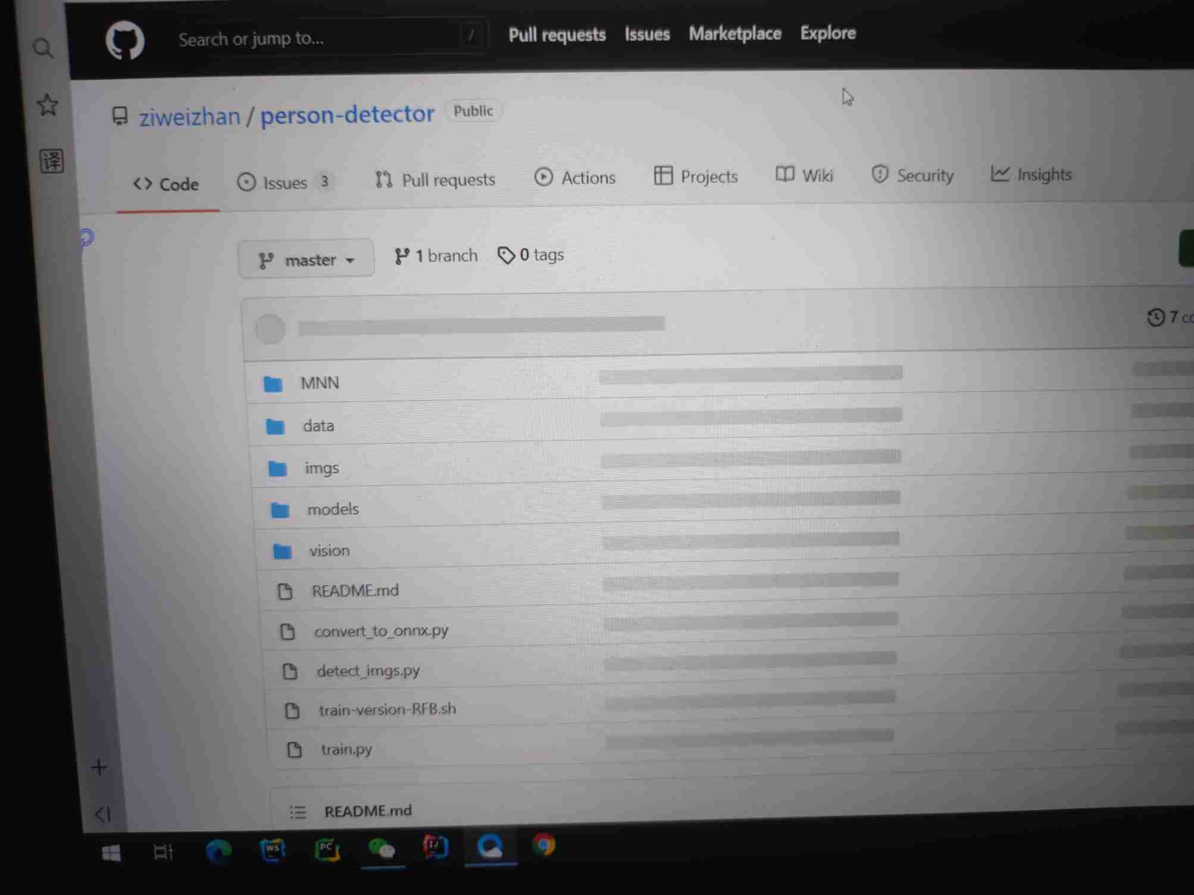The image size is (1194, 895).
Task: Open the Actions tab
Action: click(575, 177)
